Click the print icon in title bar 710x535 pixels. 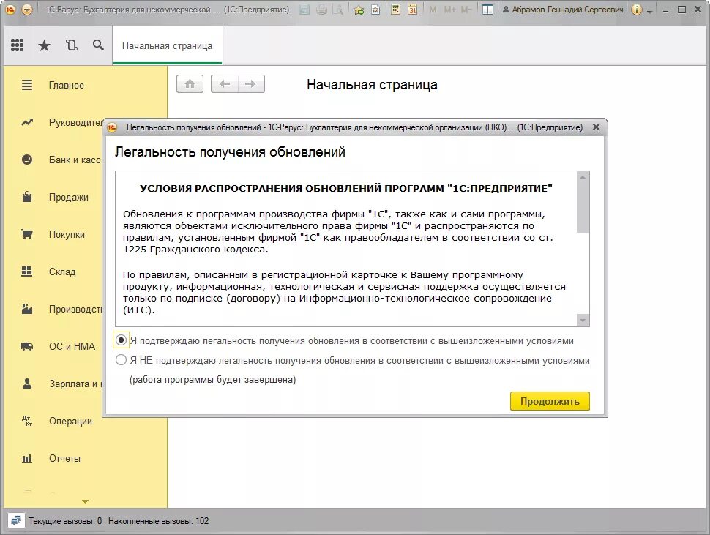coord(321,10)
